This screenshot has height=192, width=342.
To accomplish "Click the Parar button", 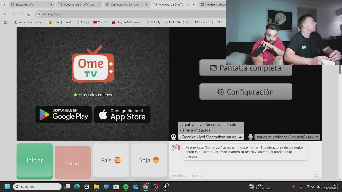I will point(73,162).
